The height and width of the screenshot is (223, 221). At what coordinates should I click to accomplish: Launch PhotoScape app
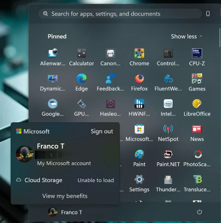(x=197, y=158)
